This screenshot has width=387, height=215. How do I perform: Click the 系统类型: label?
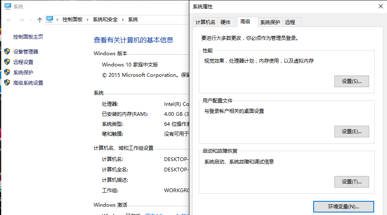coord(113,124)
